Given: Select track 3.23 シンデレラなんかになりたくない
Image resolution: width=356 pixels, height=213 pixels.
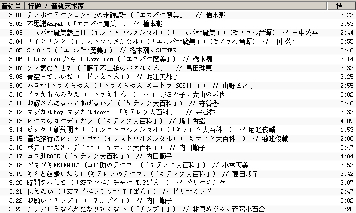Looking at the screenshot, I should click(178, 209).
